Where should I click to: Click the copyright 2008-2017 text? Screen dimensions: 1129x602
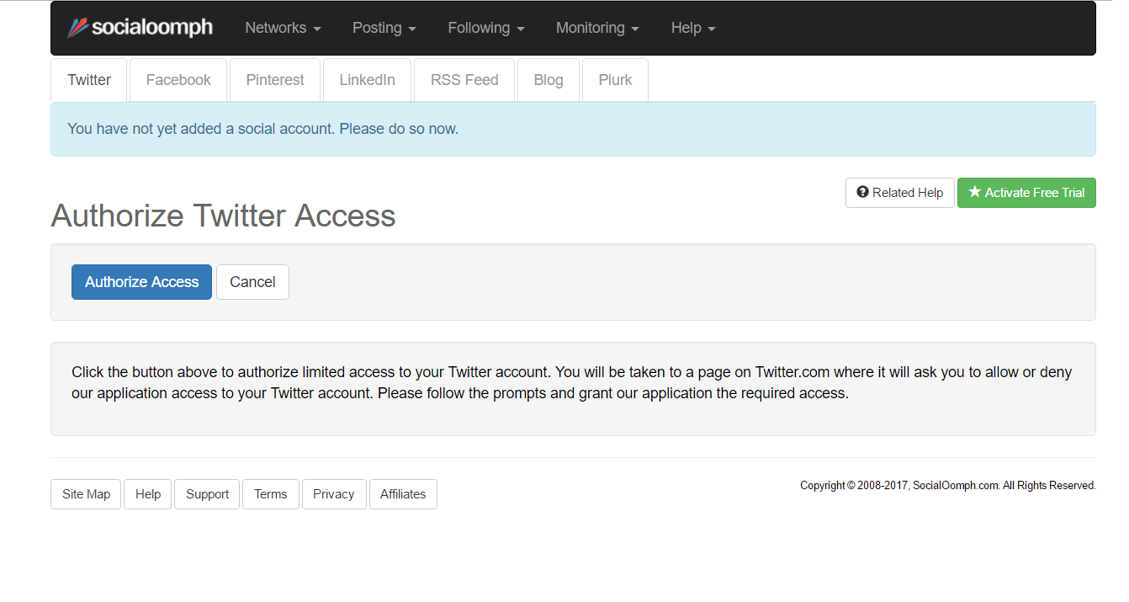948,486
